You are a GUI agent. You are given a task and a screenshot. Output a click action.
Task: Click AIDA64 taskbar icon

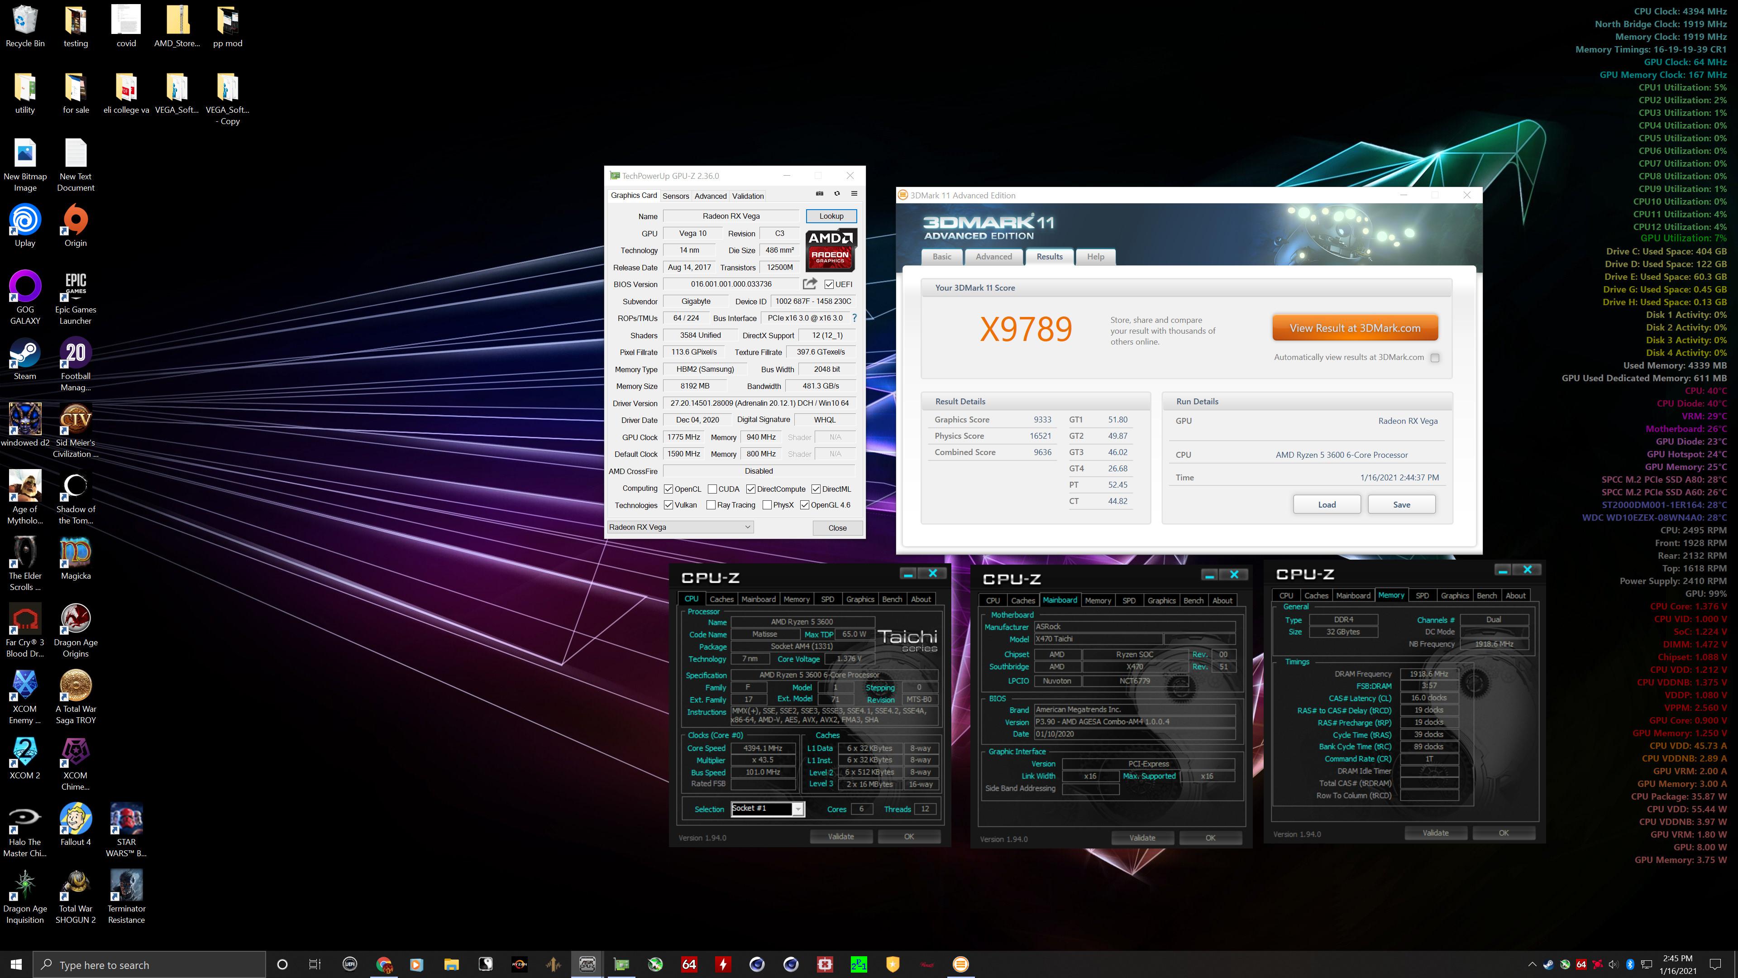point(689,964)
